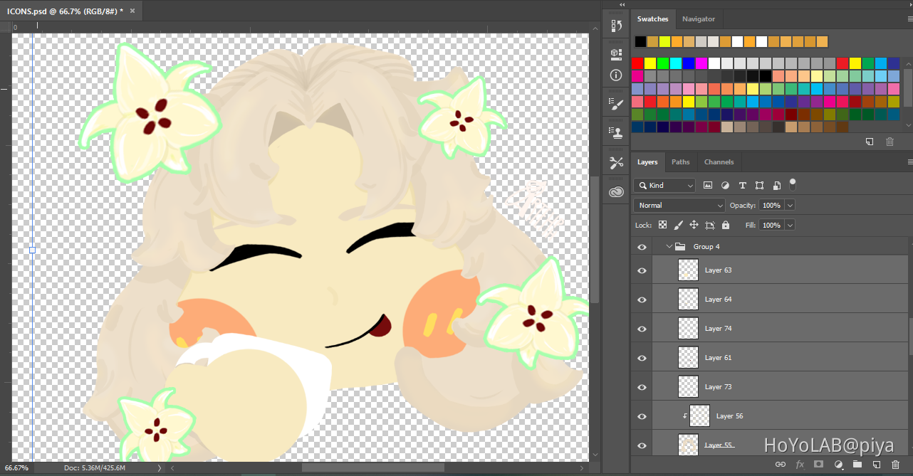Switch to the Navigator tab

[x=698, y=19]
